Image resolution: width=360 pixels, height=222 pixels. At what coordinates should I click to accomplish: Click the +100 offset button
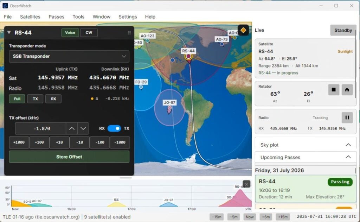39,142
